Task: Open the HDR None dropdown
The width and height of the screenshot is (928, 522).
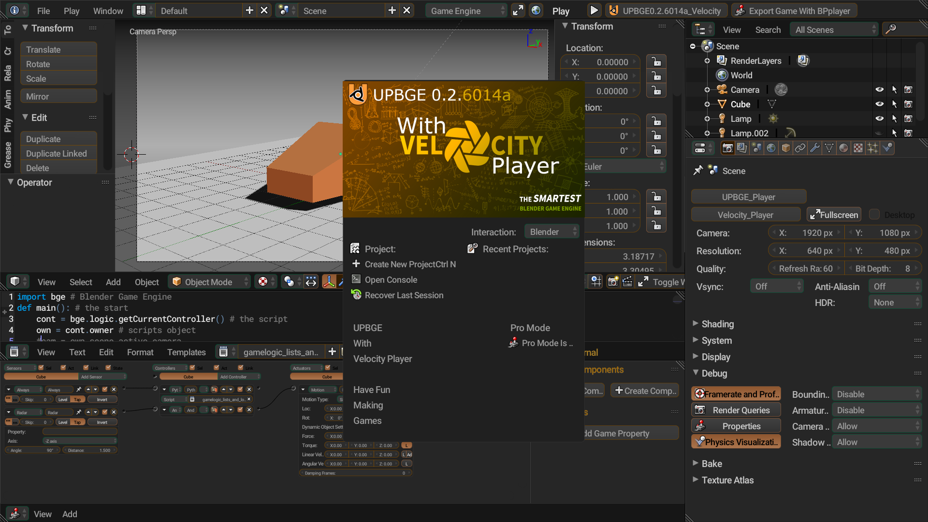Action: (x=895, y=302)
